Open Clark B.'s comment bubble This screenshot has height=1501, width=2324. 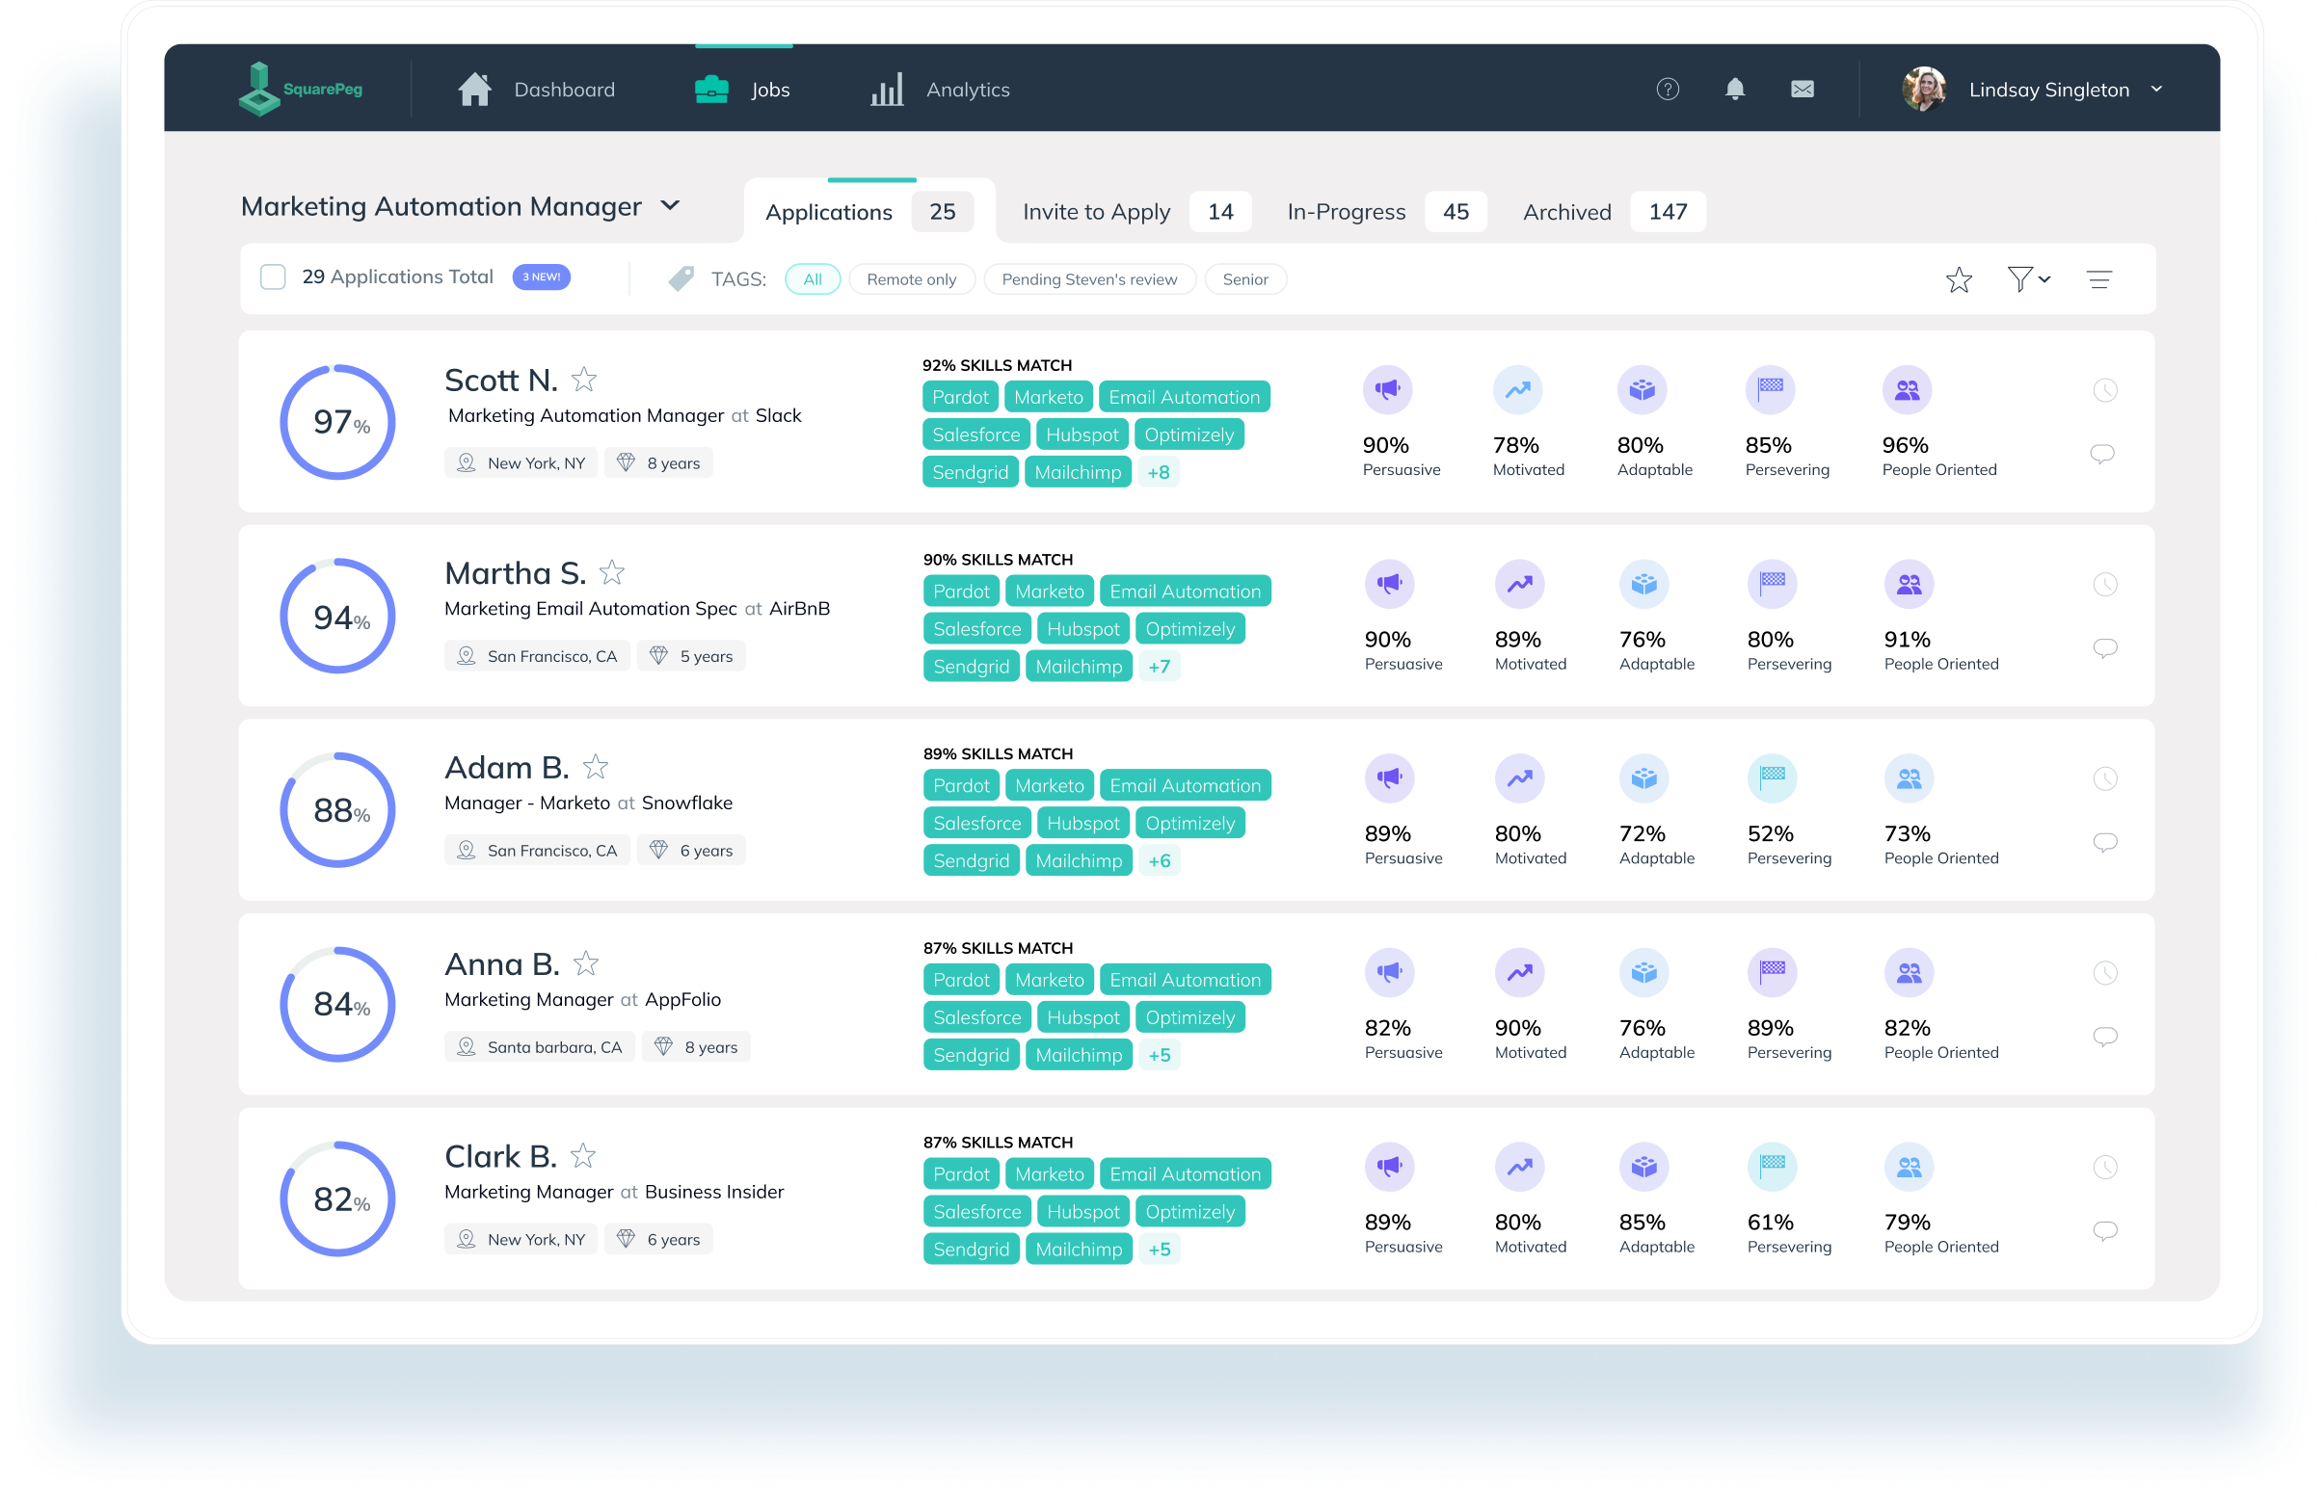[x=2104, y=1230]
